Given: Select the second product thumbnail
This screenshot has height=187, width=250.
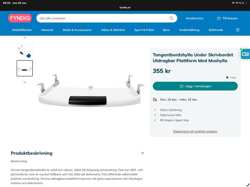Looking at the screenshot, I should 25,68.
